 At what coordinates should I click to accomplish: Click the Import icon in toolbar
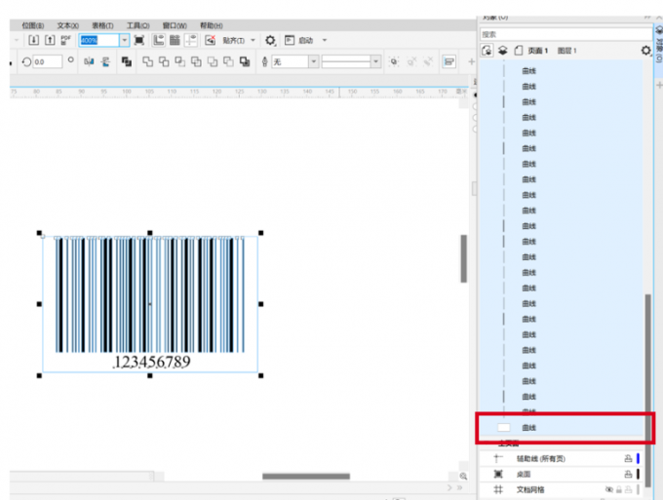pos(32,40)
